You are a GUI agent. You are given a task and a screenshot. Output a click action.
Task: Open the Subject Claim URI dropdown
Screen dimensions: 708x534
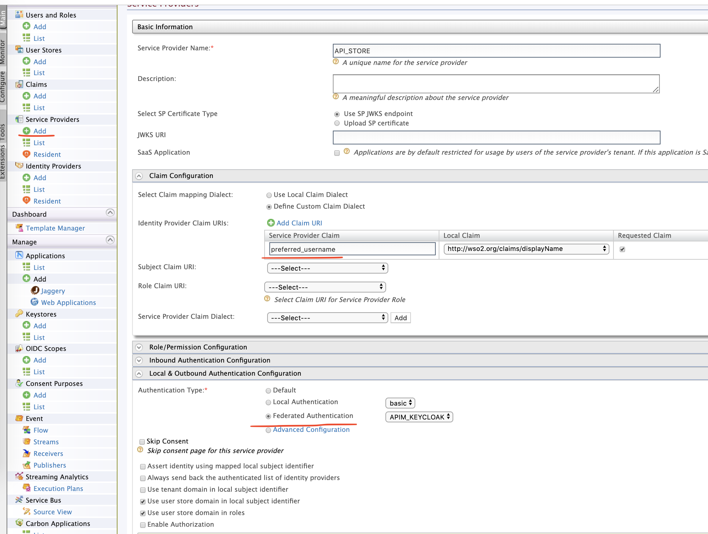click(327, 268)
